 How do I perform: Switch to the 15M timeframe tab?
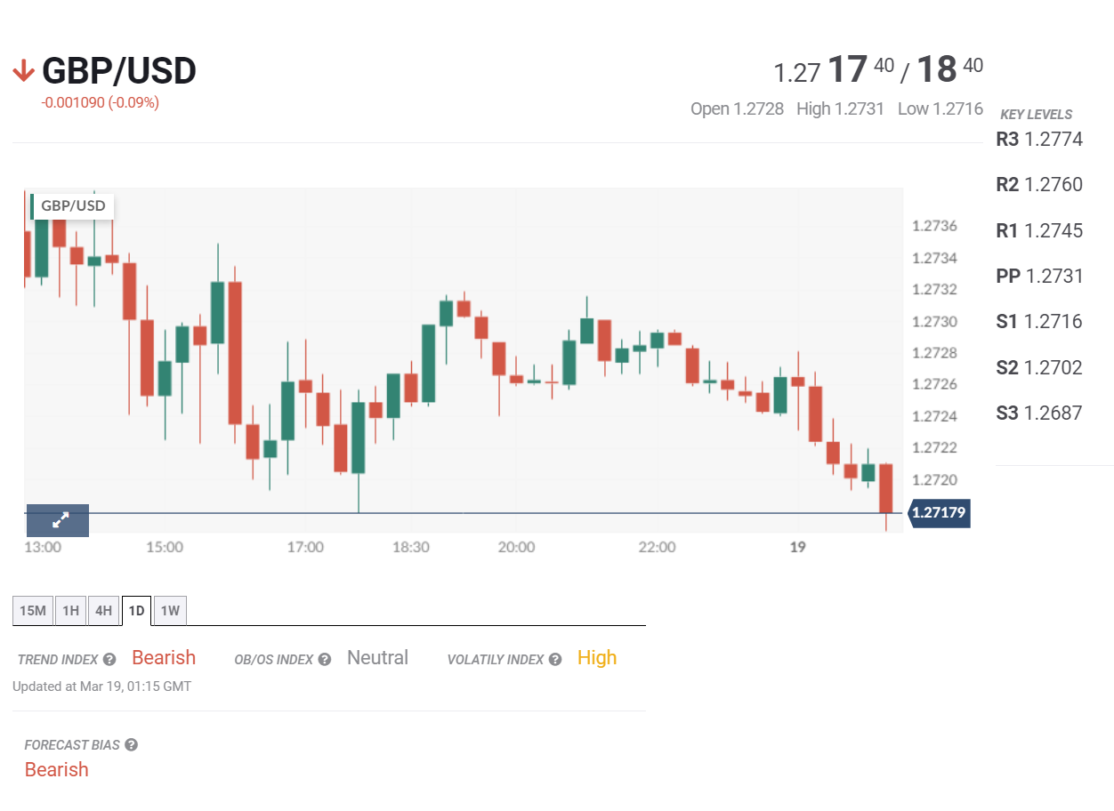(x=32, y=610)
